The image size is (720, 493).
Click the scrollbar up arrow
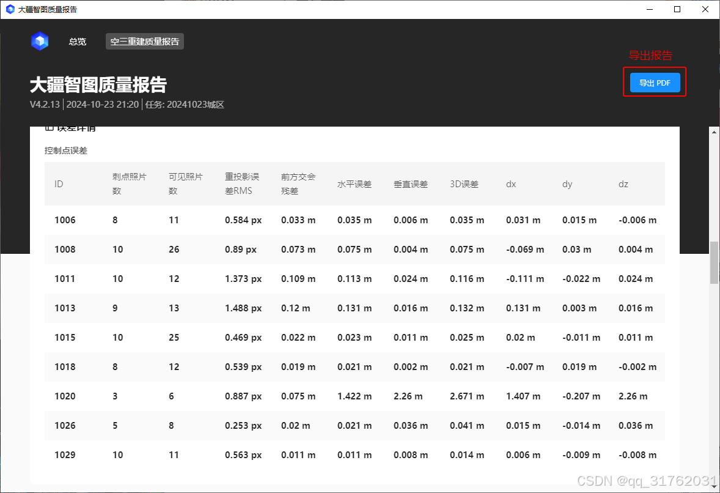pos(714,132)
